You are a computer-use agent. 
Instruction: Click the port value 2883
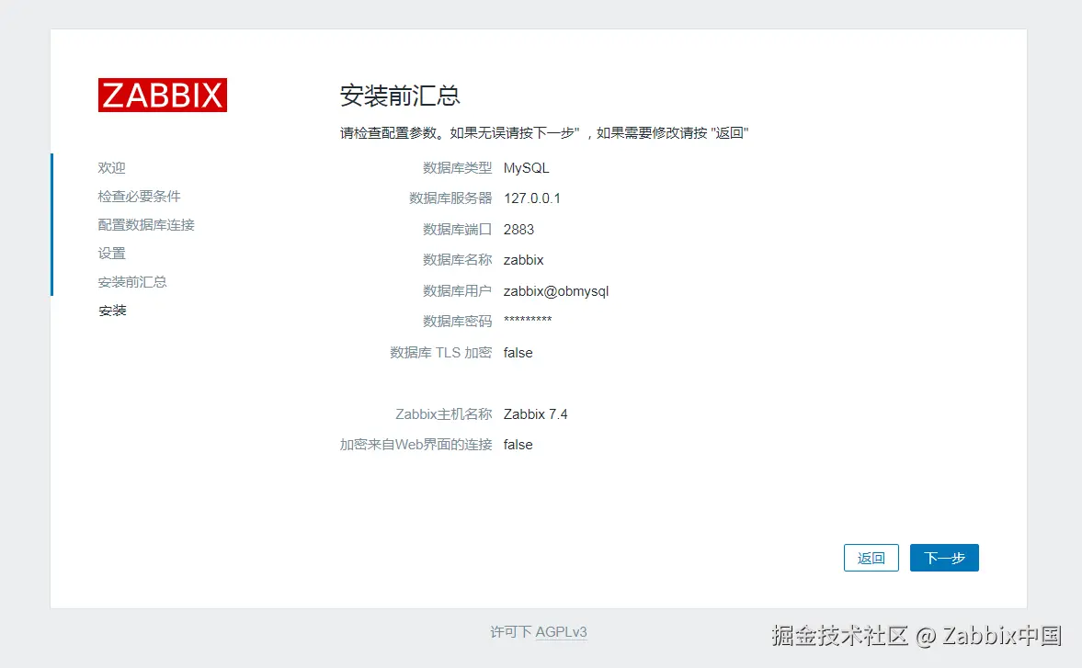(x=518, y=230)
